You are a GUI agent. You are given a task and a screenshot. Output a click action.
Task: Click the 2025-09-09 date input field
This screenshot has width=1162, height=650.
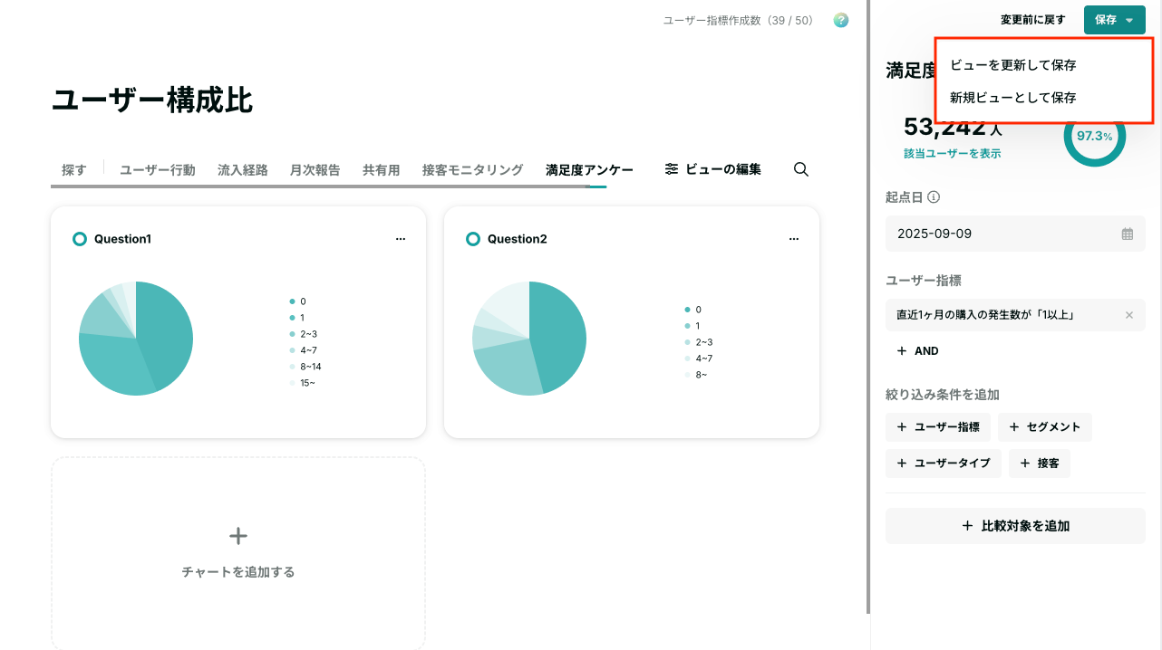pos(1015,234)
